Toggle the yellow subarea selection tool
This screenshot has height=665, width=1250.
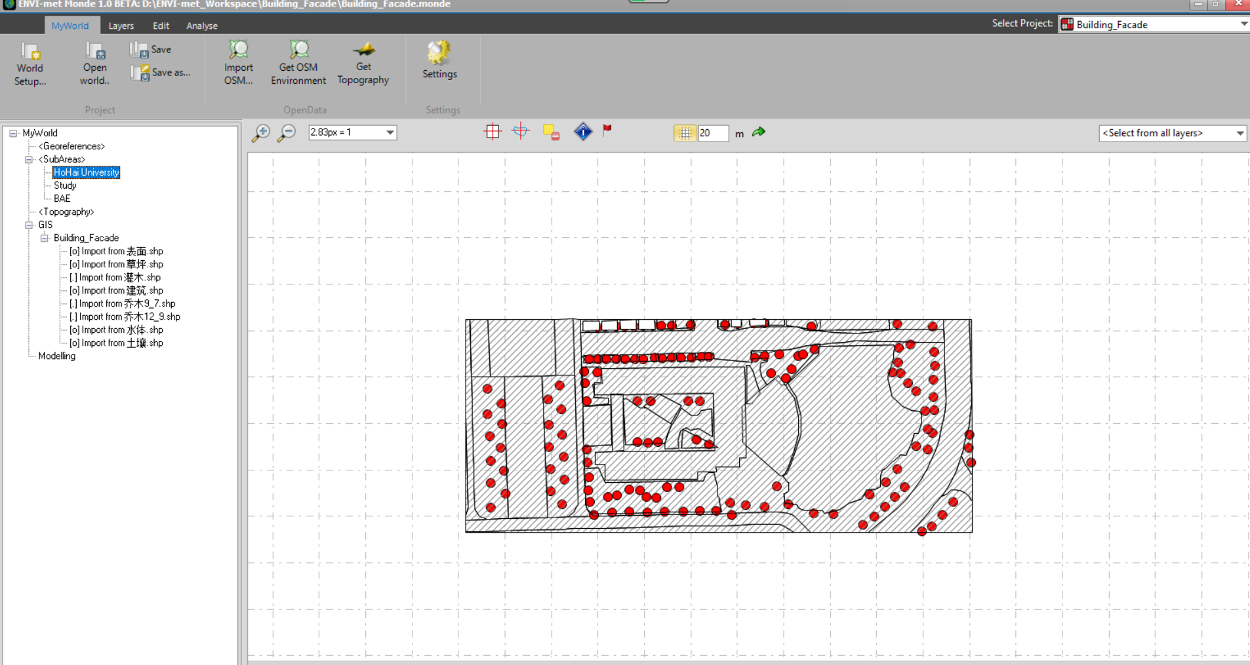tap(550, 132)
